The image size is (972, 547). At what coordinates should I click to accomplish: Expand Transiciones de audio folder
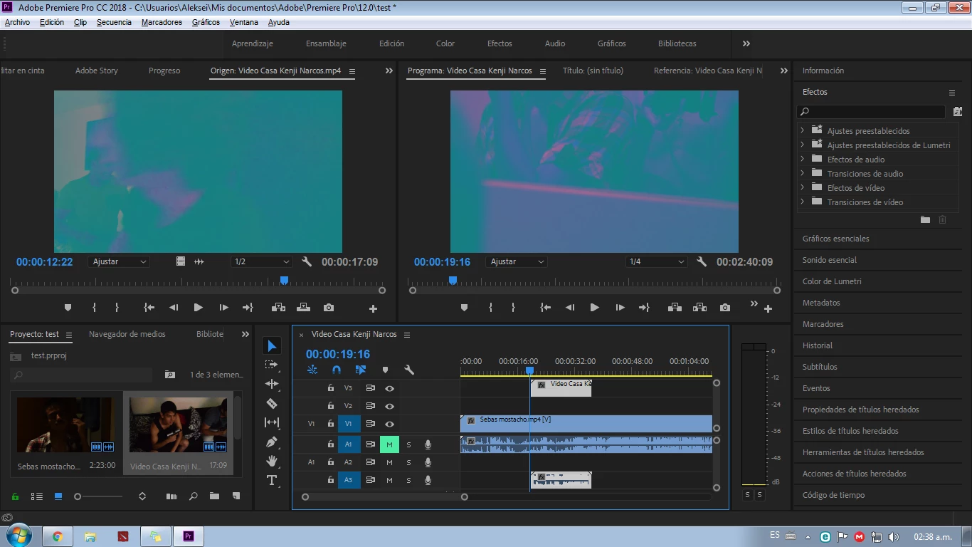click(802, 173)
